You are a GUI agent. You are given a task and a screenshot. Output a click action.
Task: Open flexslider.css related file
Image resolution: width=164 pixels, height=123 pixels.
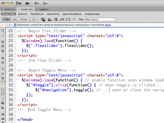pyautogui.click(x=37, y=14)
